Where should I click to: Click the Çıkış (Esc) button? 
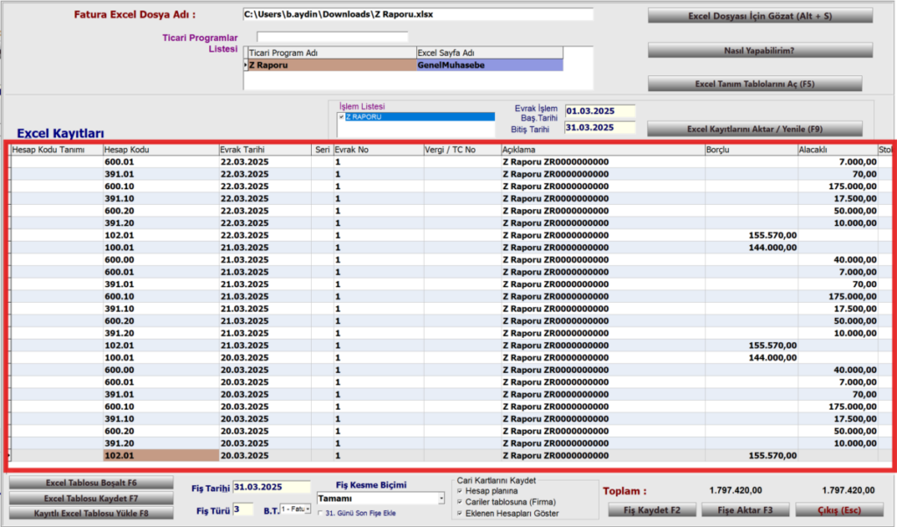click(x=839, y=509)
